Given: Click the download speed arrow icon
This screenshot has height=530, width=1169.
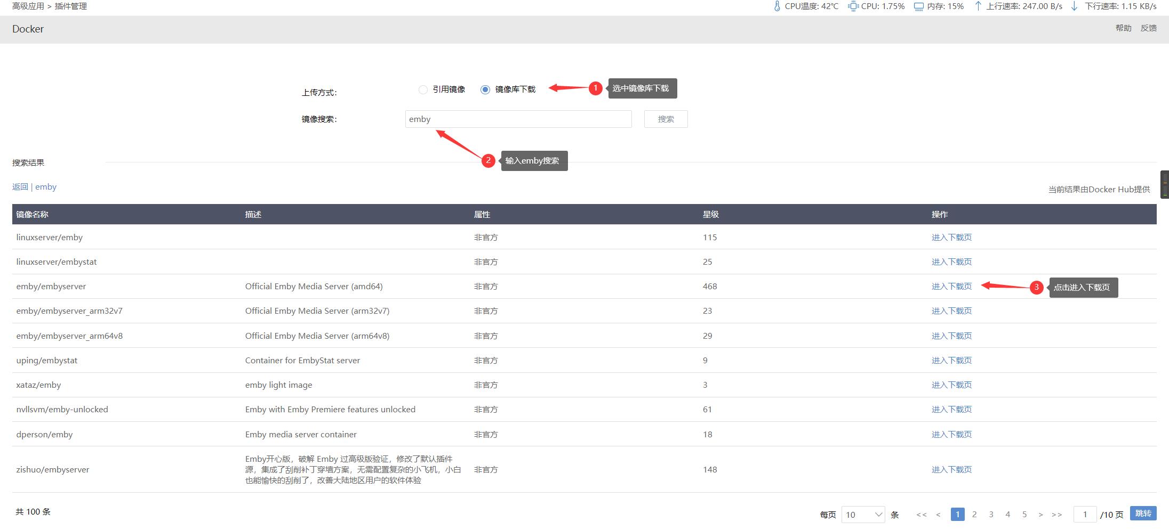Looking at the screenshot, I should coord(1073,6).
